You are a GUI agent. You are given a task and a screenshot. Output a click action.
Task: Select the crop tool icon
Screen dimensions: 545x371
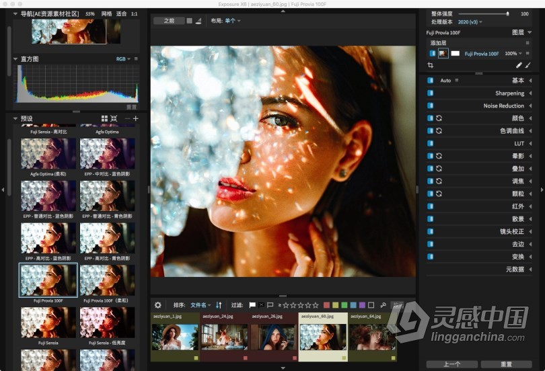click(x=431, y=65)
